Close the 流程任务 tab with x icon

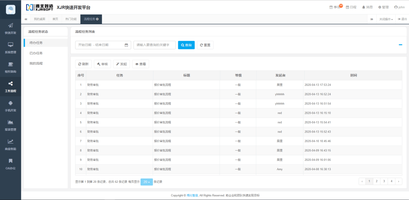97,19
